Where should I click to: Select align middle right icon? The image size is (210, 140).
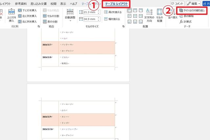point(141,16)
